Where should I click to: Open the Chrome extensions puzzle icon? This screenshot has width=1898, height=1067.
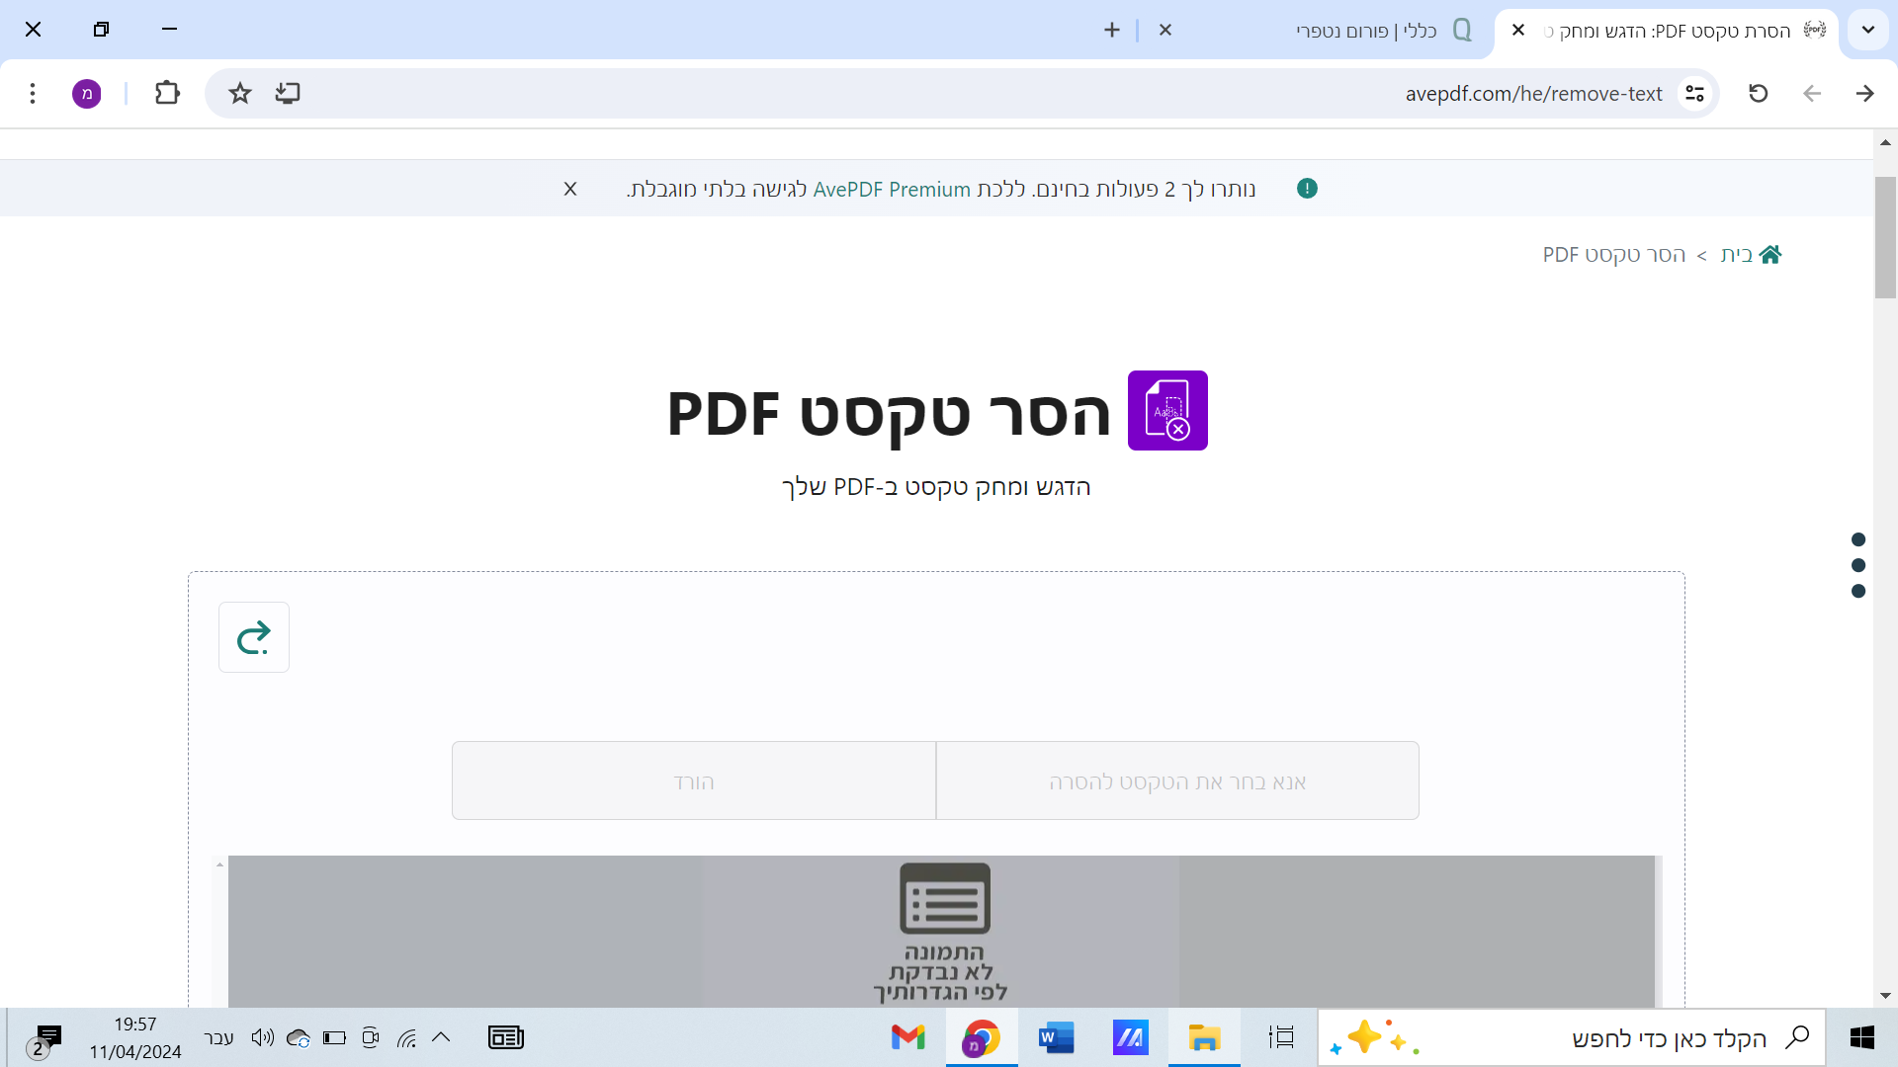click(167, 94)
